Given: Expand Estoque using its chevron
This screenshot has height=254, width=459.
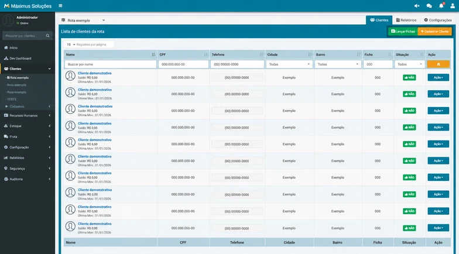Looking at the screenshot, I should point(49,126).
